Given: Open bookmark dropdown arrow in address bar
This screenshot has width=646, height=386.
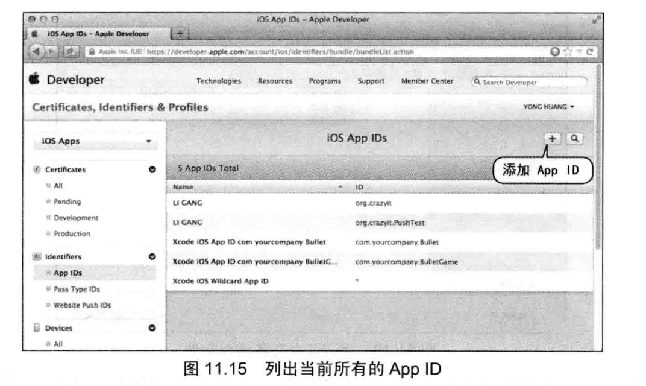Looking at the screenshot, I should [x=579, y=51].
